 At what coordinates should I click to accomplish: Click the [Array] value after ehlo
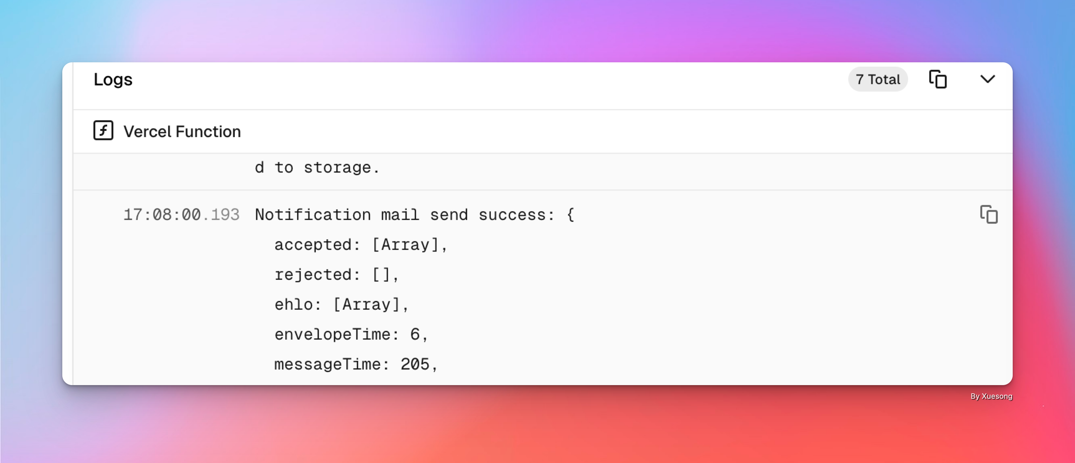(367, 304)
